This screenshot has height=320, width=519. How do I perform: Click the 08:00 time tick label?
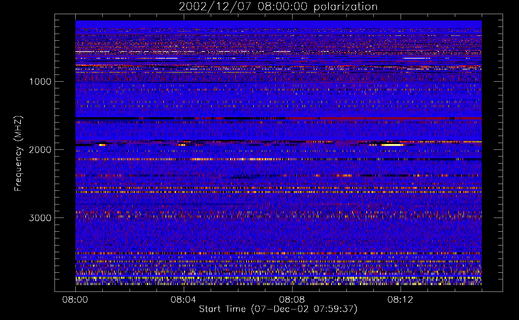pyautogui.click(x=75, y=300)
